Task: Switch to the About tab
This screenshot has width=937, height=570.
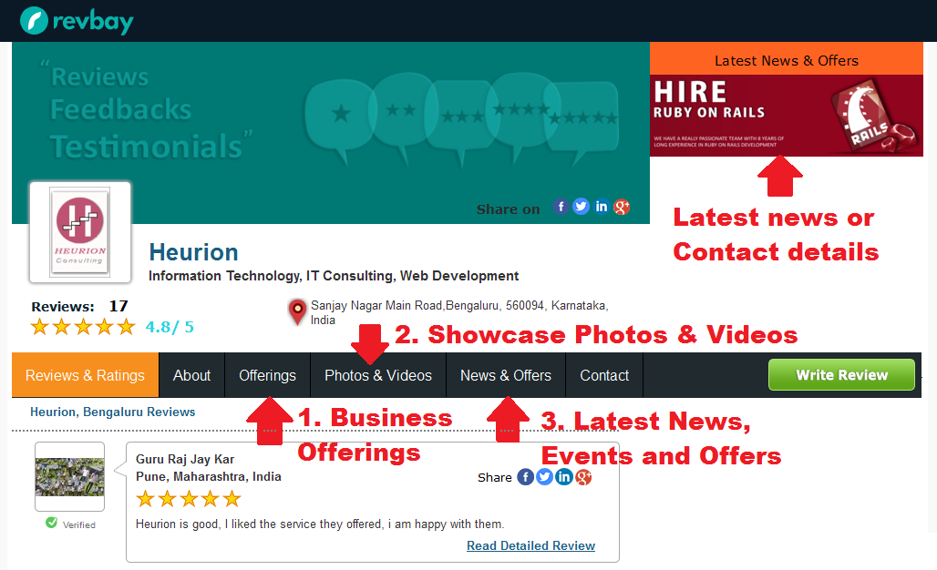Action: [191, 375]
